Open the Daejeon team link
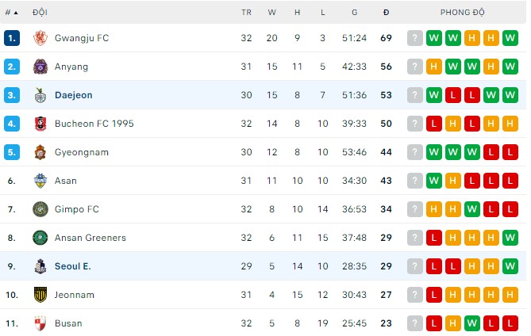This screenshot has height=336, width=531. tap(73, 95)
